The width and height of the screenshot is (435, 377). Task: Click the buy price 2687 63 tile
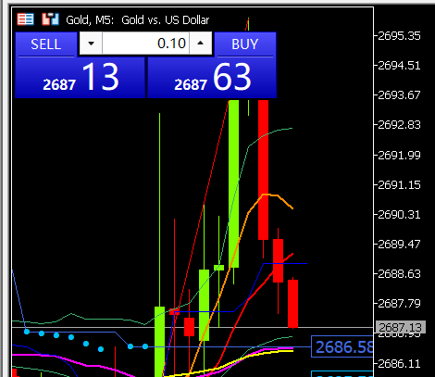(x=212, y=78)
